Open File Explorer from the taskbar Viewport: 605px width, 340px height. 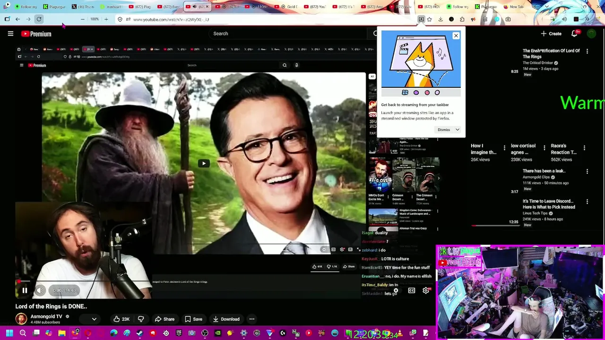[62, 333]
